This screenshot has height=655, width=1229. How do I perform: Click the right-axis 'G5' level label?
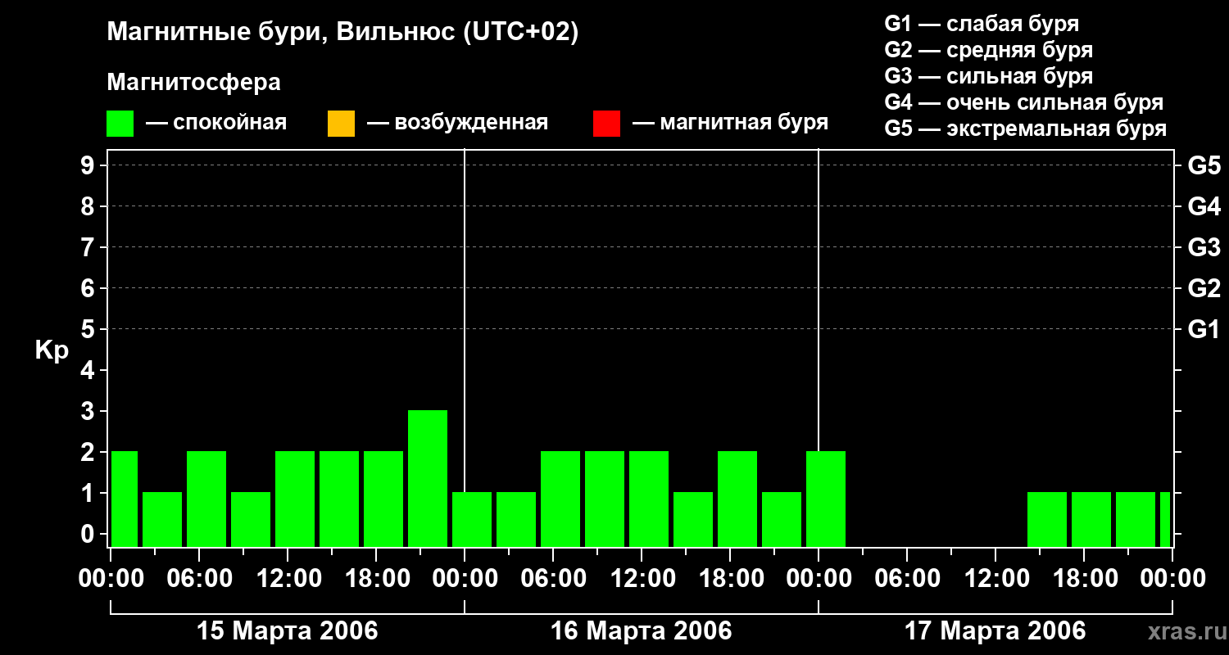click(x=1204, y=165)
